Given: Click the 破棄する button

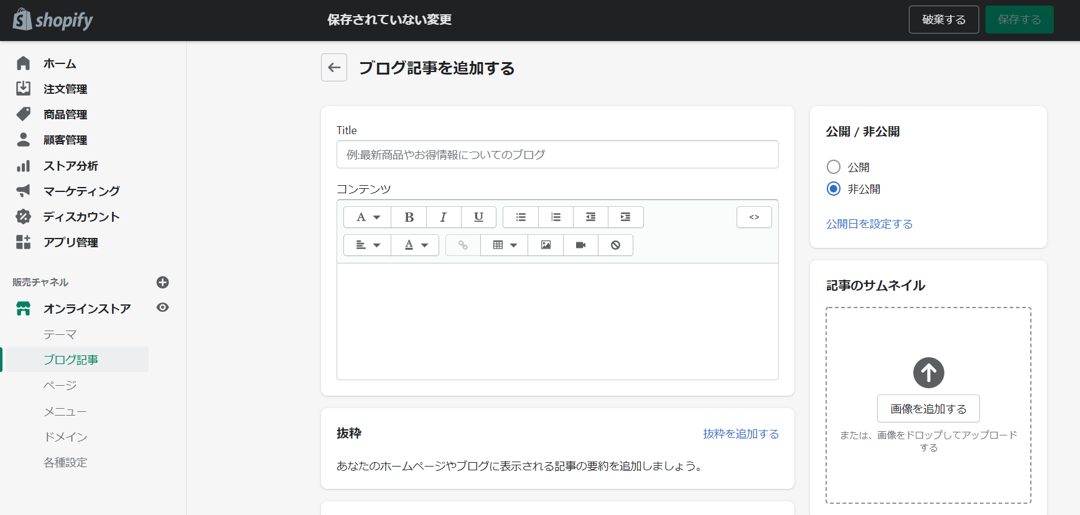Looking at the screenshot, I should click(943, 20).
